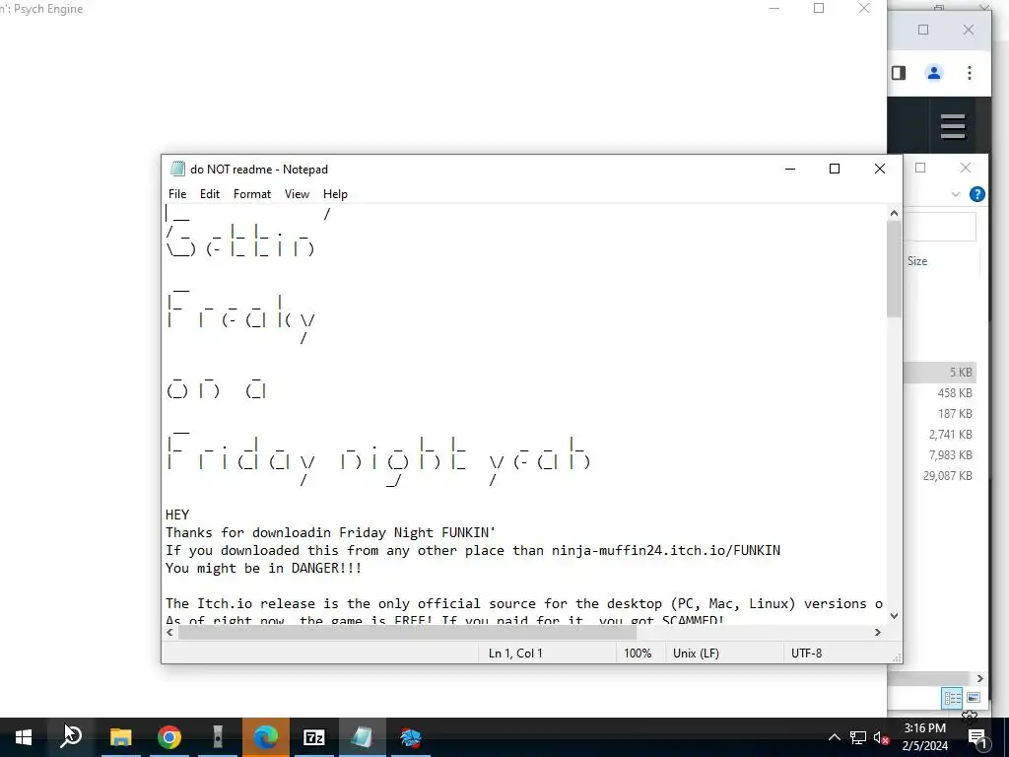The width and height of the screenshot is (1009, 757).
Task: Select the 187 KB file row
Action: click(x=939, y=413)
